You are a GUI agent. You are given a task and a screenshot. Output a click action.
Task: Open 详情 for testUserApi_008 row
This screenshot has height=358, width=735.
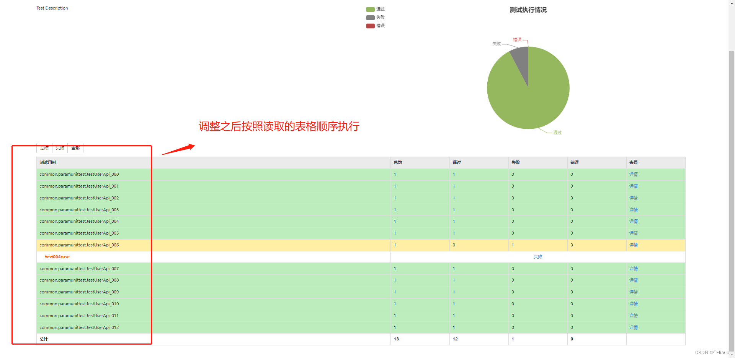(634, 280)
